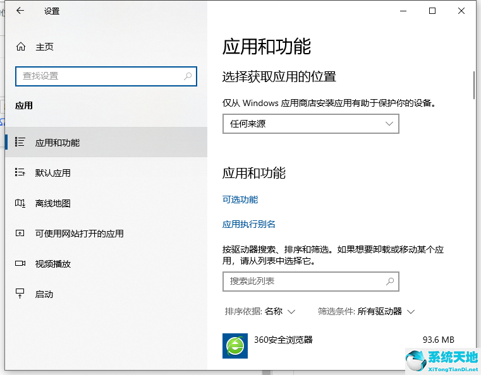Select the 360安全浏览器 list entry name
This screenshot has width=481, height=375.
tap(283, 340)
